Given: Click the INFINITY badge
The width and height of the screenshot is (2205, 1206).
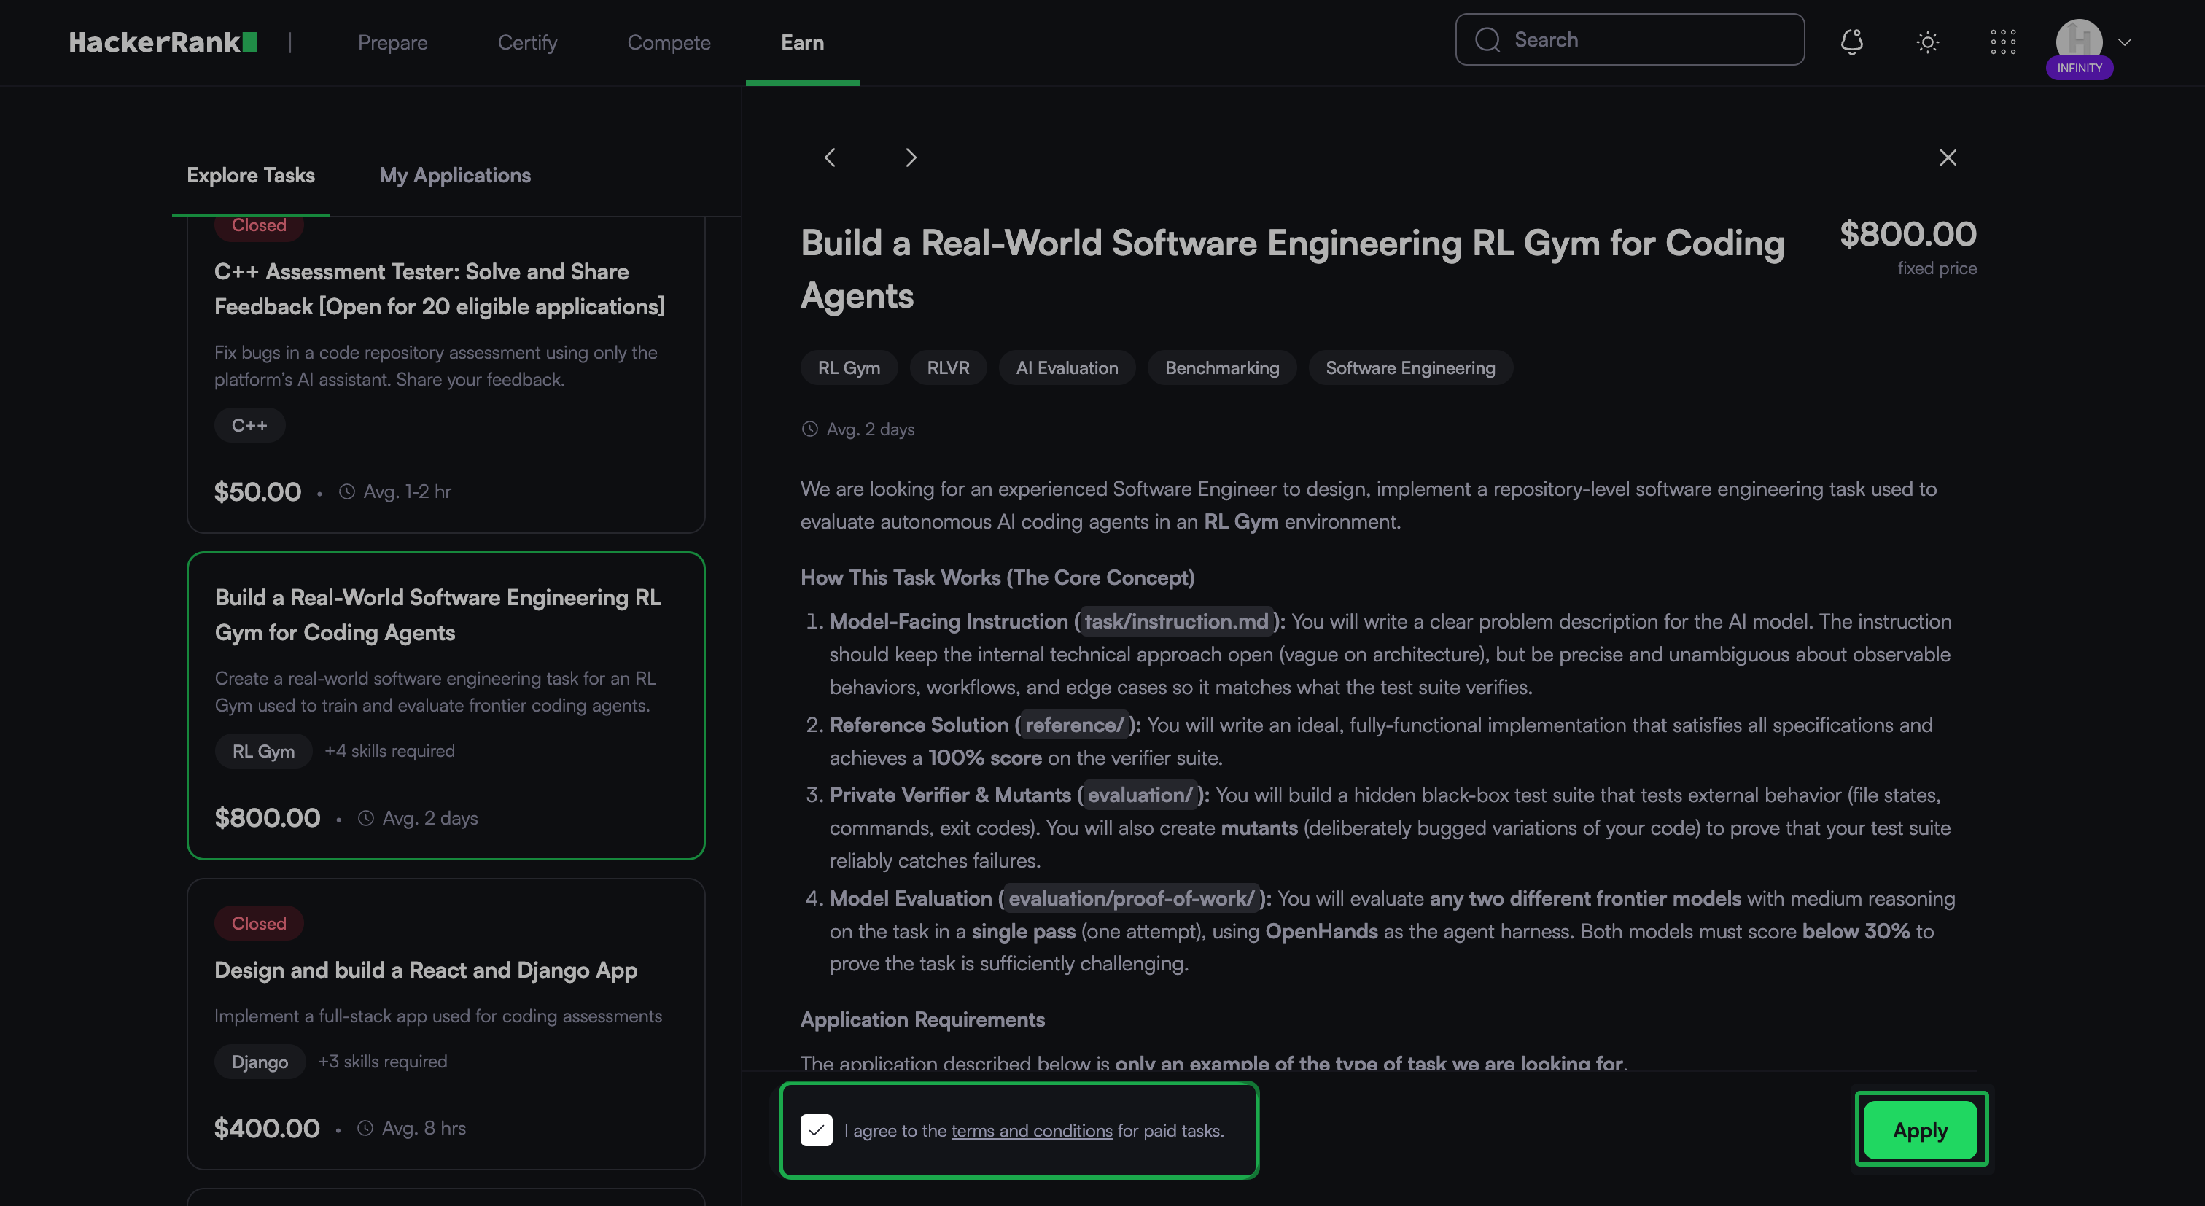Looking at the screenshot, I should pos(2079,68).
